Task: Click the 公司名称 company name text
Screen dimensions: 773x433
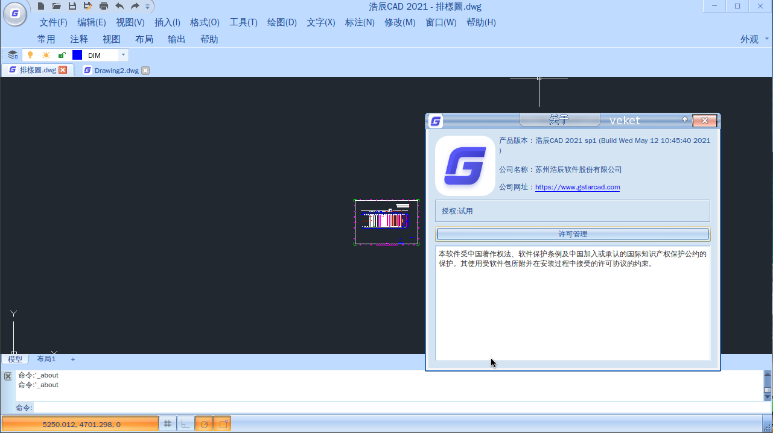Action: pos(560,169)
